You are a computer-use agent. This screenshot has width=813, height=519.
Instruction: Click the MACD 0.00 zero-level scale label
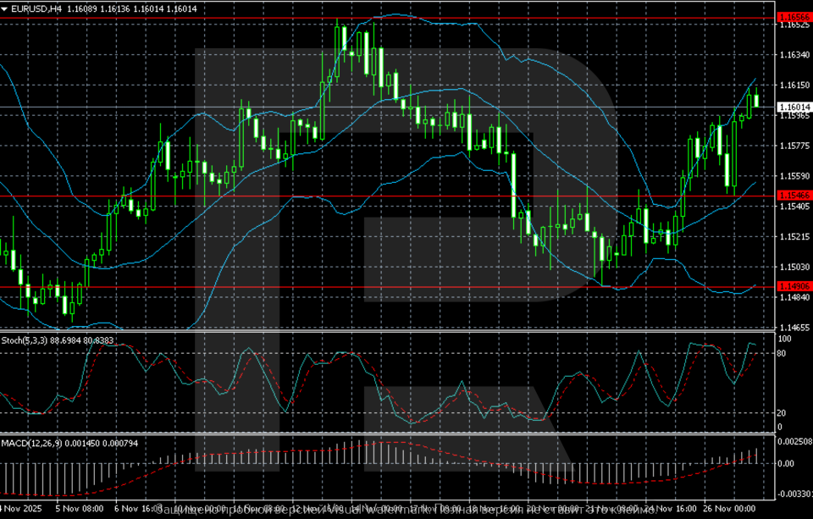click(x=786, y=464)
